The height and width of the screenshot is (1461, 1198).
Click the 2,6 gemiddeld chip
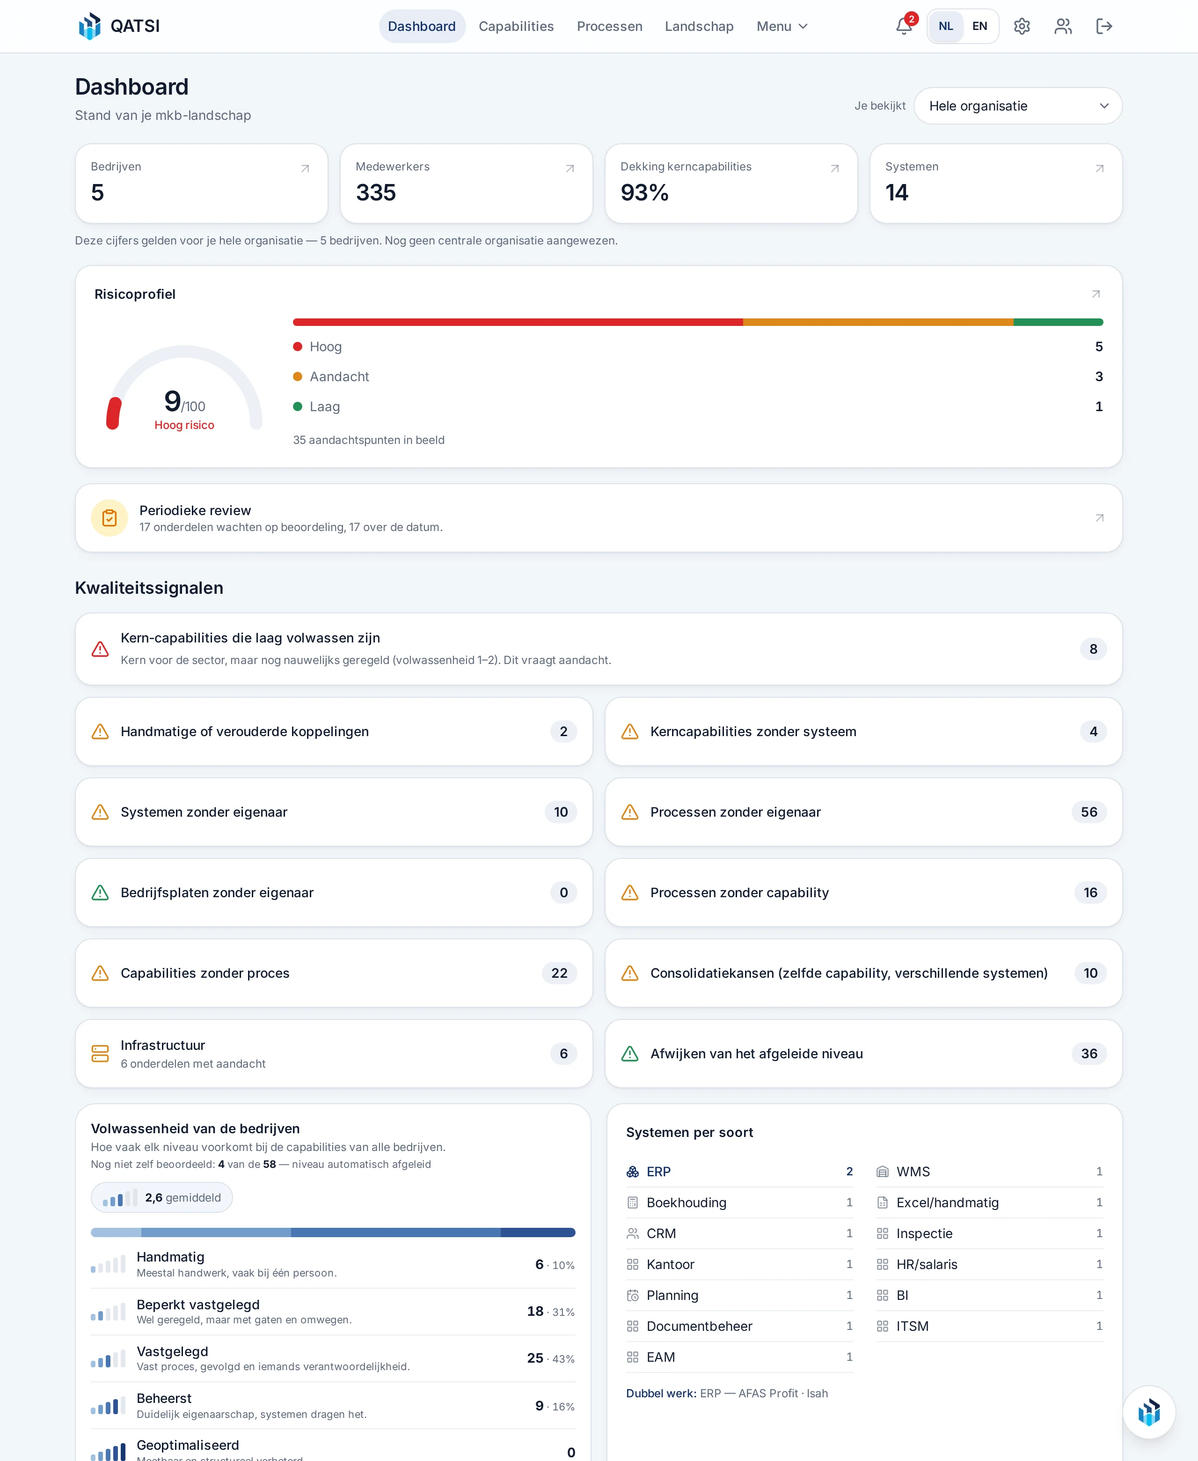click(161, 1197)
